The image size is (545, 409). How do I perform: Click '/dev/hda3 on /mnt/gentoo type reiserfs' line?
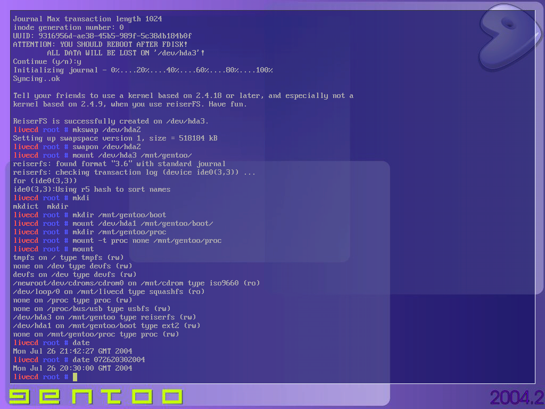click(x=105, y=317)
